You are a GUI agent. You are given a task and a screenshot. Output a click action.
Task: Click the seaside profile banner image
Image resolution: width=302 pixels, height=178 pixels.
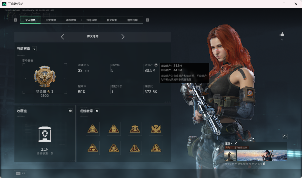click(262, 156)
